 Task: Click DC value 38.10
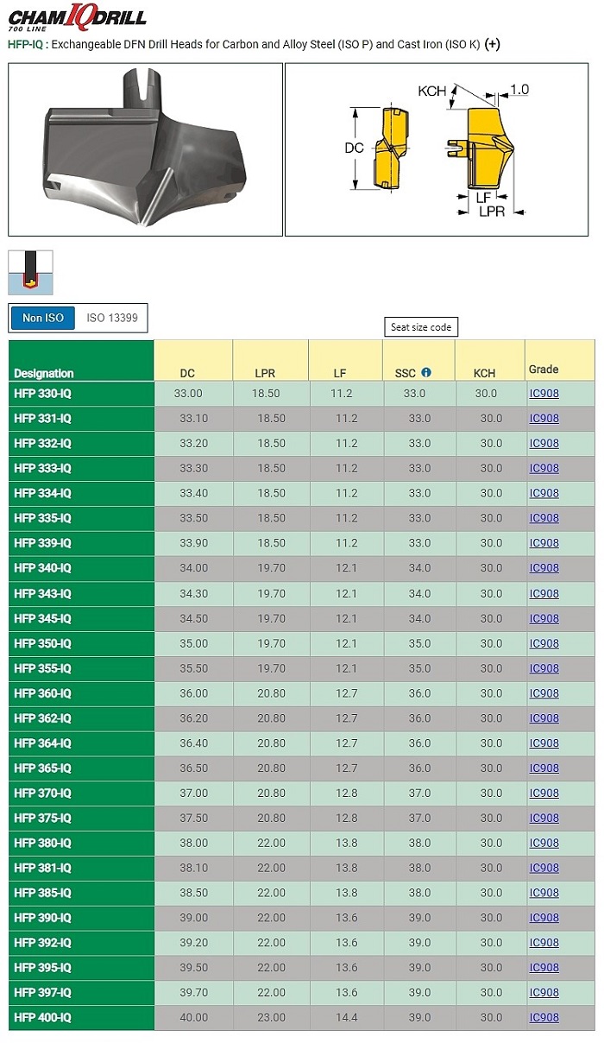coord(193,868)
